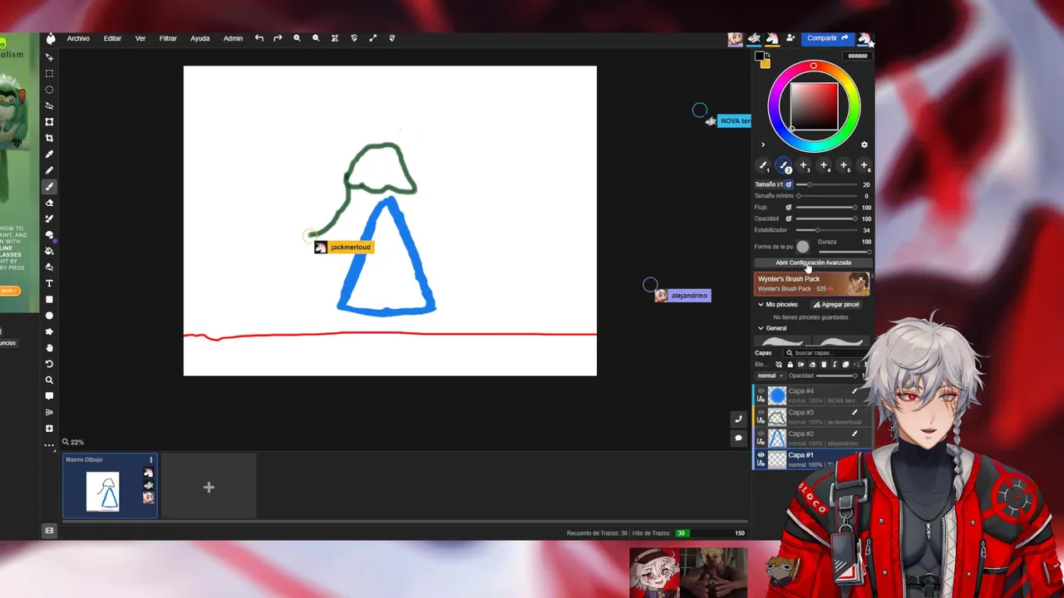
Task: Click the add user icon near Compartir
Action: (x=790, y=38)
